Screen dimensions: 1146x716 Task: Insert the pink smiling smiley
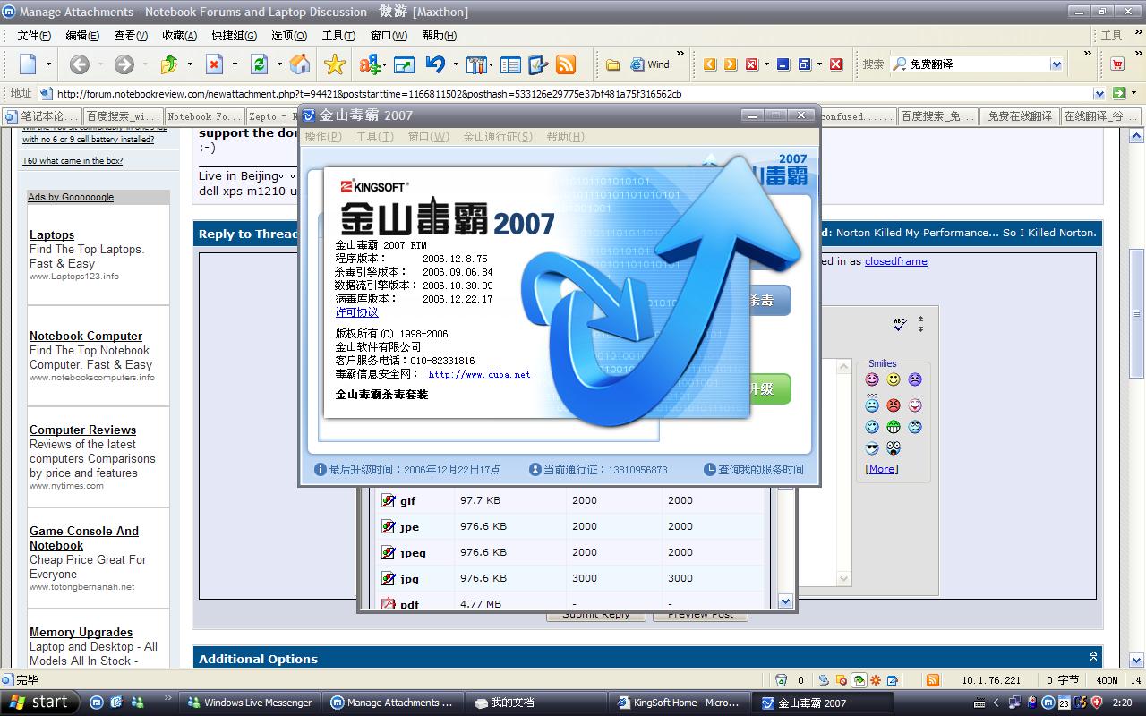pos(872,379)
